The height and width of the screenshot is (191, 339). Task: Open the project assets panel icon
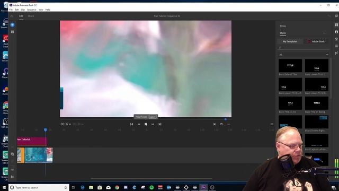(12, 32)
